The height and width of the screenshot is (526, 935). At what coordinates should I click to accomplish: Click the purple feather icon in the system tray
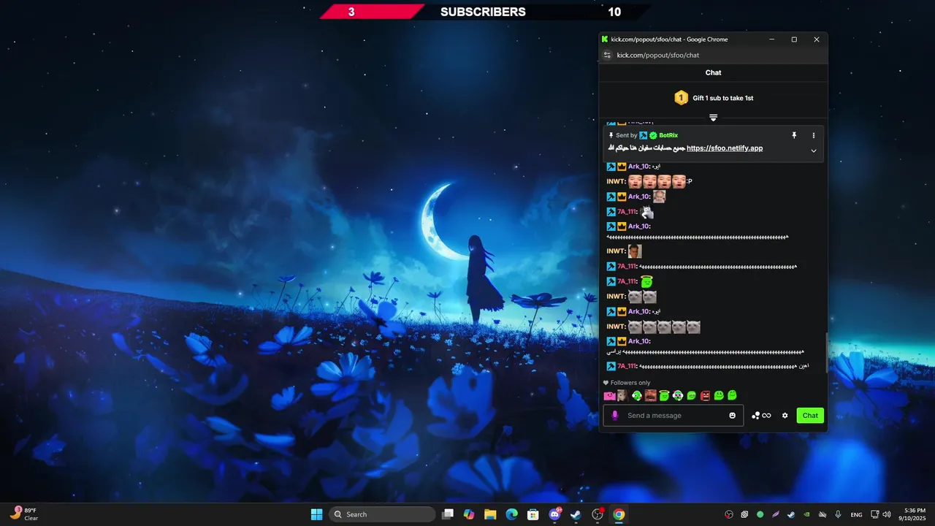pos(776,514)
